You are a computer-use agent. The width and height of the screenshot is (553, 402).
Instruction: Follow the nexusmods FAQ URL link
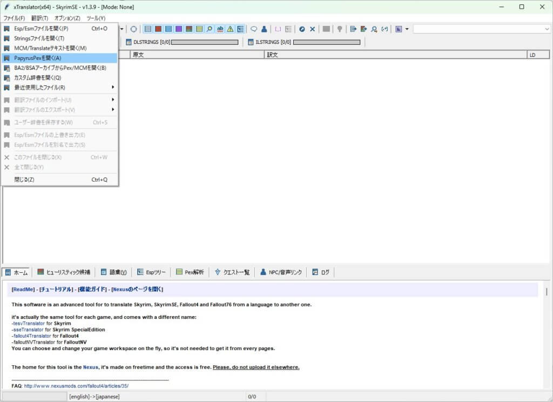[x=76, y=386]
